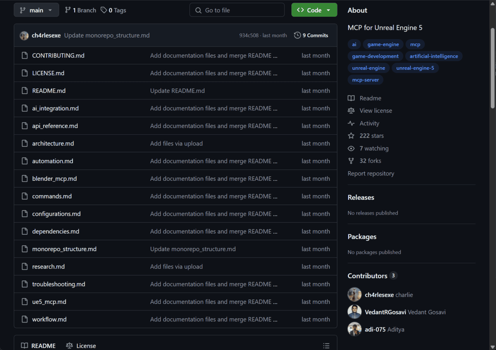Select the game-engine topic tag

(x=383, y=44)
